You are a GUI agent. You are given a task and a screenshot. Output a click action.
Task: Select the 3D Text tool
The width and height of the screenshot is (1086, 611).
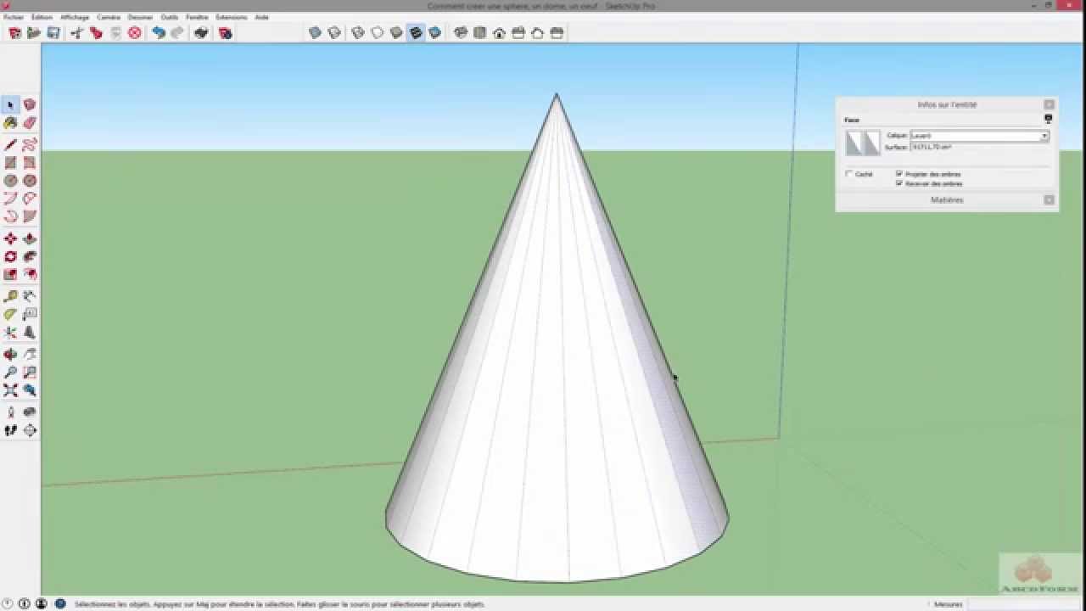[30, 333]
